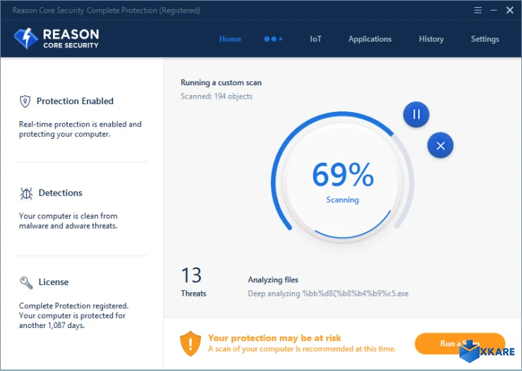
Task: Open the History tab
Action: tap(431, 39)
